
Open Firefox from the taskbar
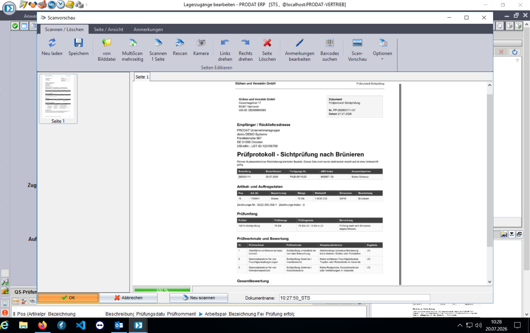43,325
